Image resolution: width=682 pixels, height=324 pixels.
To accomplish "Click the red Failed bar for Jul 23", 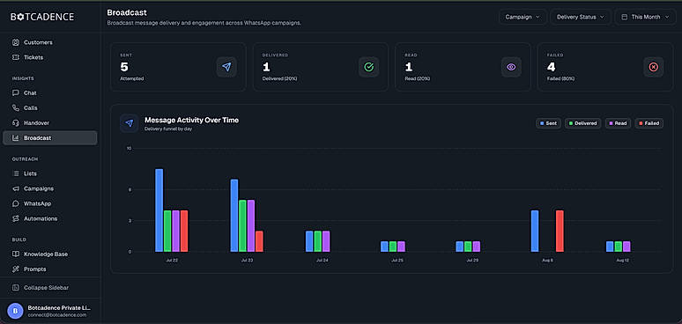I will [x=259, y=241].
